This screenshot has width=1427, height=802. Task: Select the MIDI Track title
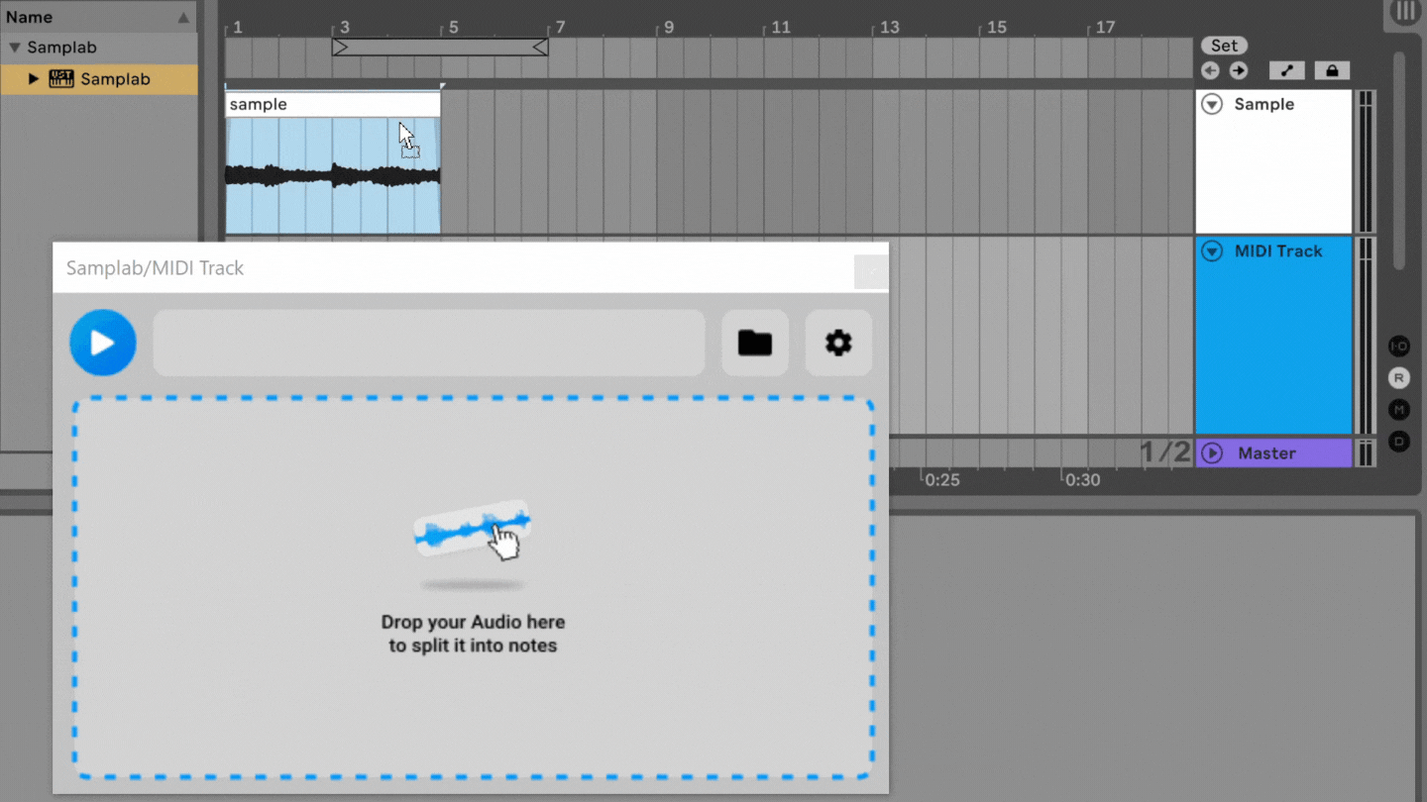coord(1278,251)
